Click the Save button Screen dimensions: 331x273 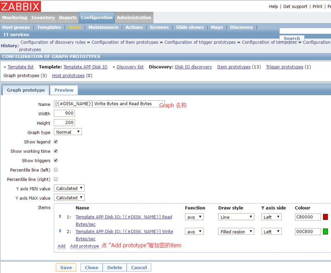coord(66,268)
